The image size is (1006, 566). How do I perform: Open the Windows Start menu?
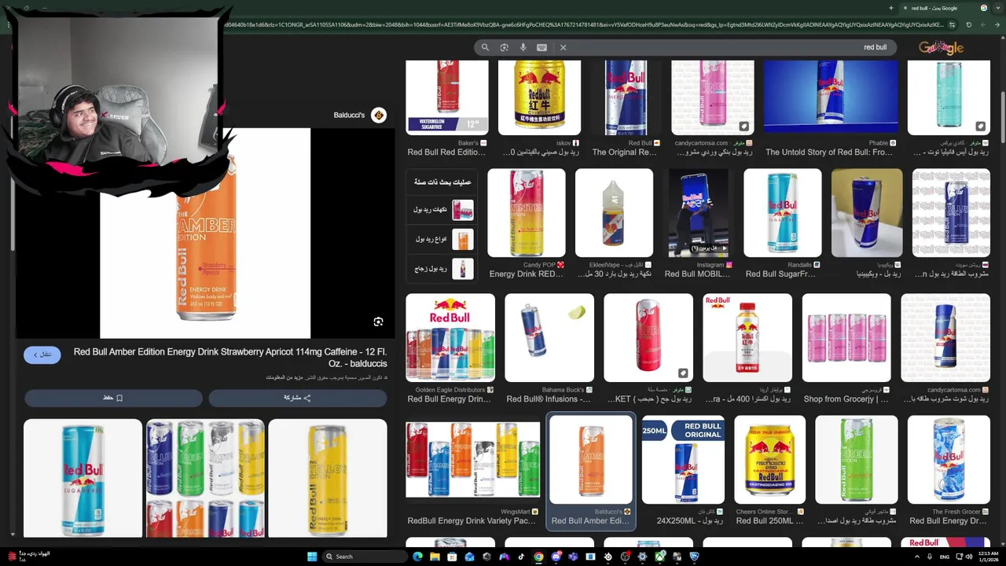(312, 557)
